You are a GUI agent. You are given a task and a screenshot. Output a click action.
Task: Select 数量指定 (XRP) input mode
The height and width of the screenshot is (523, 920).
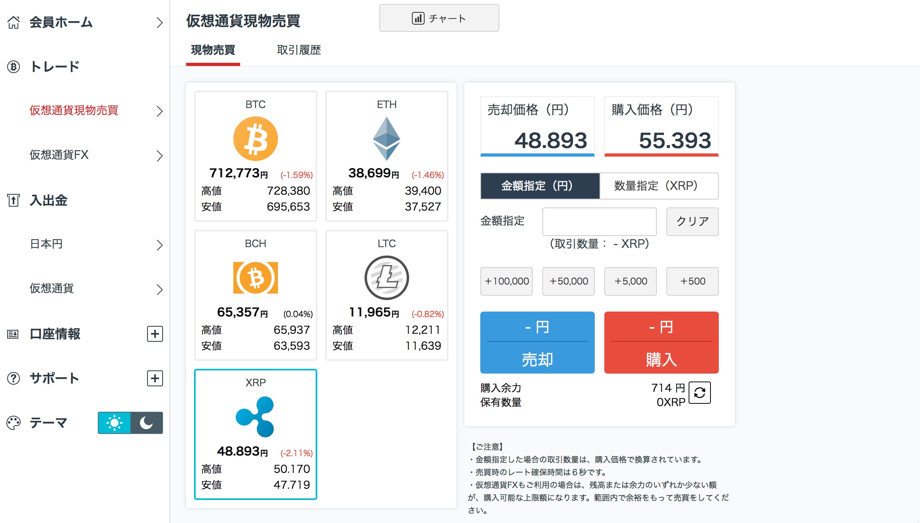click(x=659, y=186)
